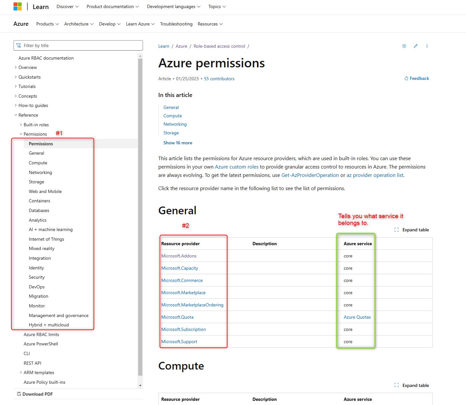Follow the Azure Quotas link

357,317
